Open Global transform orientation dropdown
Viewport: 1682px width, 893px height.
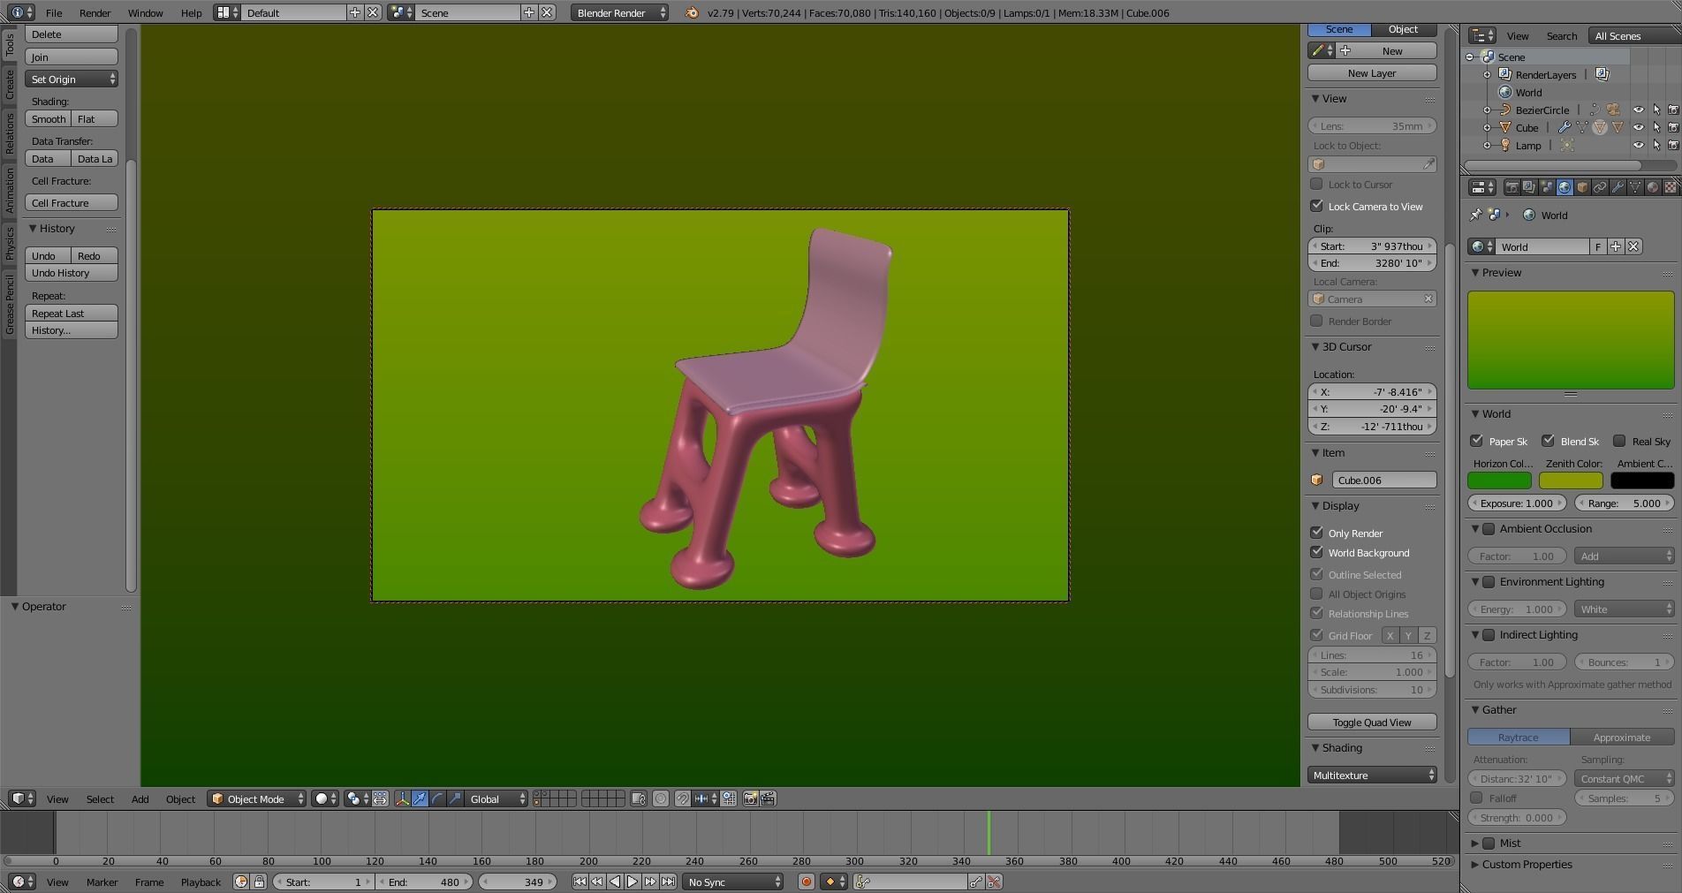tap(496, 798)
